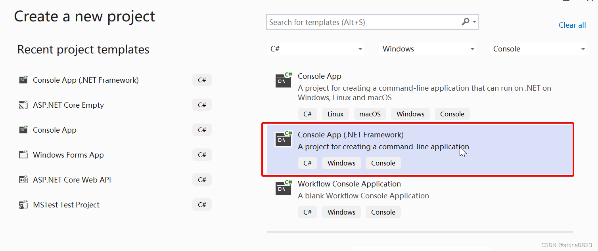598x251 pixels.
Task: Click recent Console App template icon
Action: pos(23,129)
